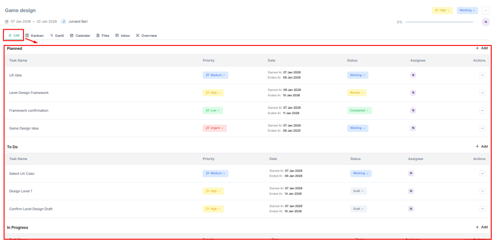Open Review status dropdown for Level Design Framework
492x240 pixels.
coord(357,93)
